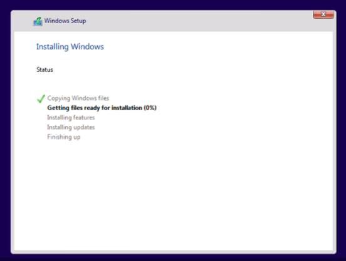
Task: Click the 'Installing features' step
Action: tap(71, 118)
